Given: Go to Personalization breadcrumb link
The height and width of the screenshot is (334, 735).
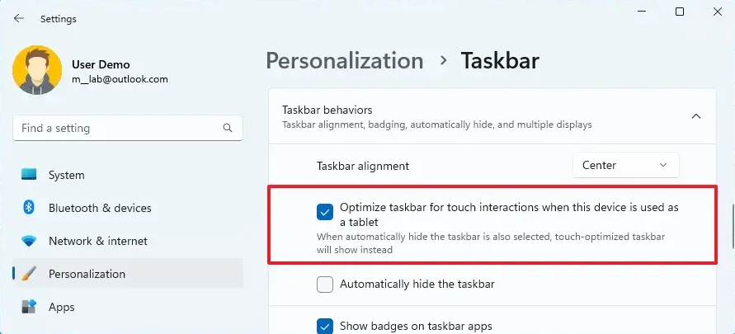Looking at the screenshot, I should point(344,61).
